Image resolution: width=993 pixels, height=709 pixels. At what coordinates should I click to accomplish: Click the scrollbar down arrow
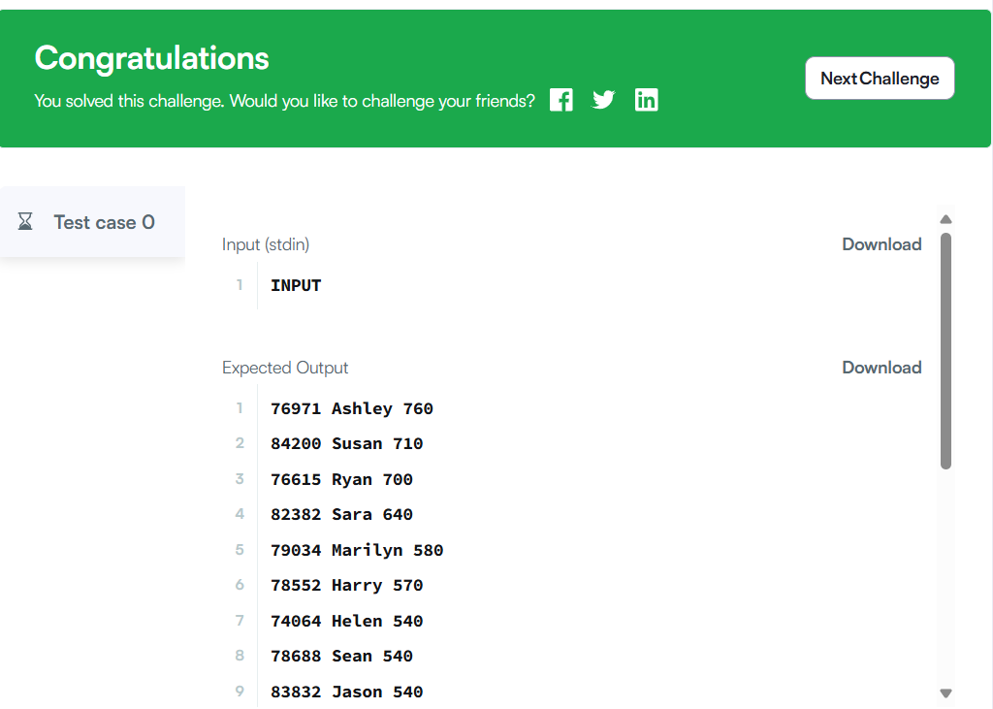point(946,693)
